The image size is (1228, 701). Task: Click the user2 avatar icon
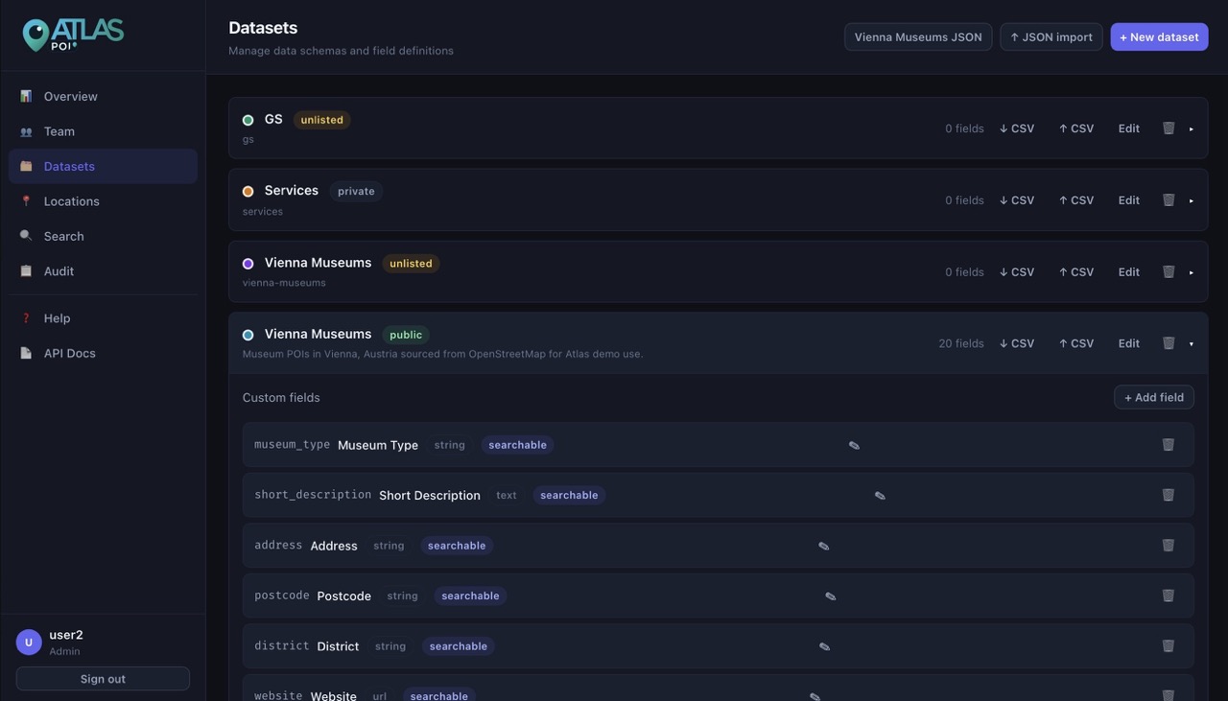click(x=29, y=643)
